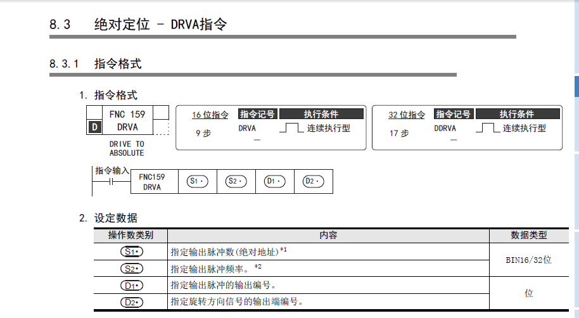Click the D2 symbol in the operand table

[x=131, y=302]
